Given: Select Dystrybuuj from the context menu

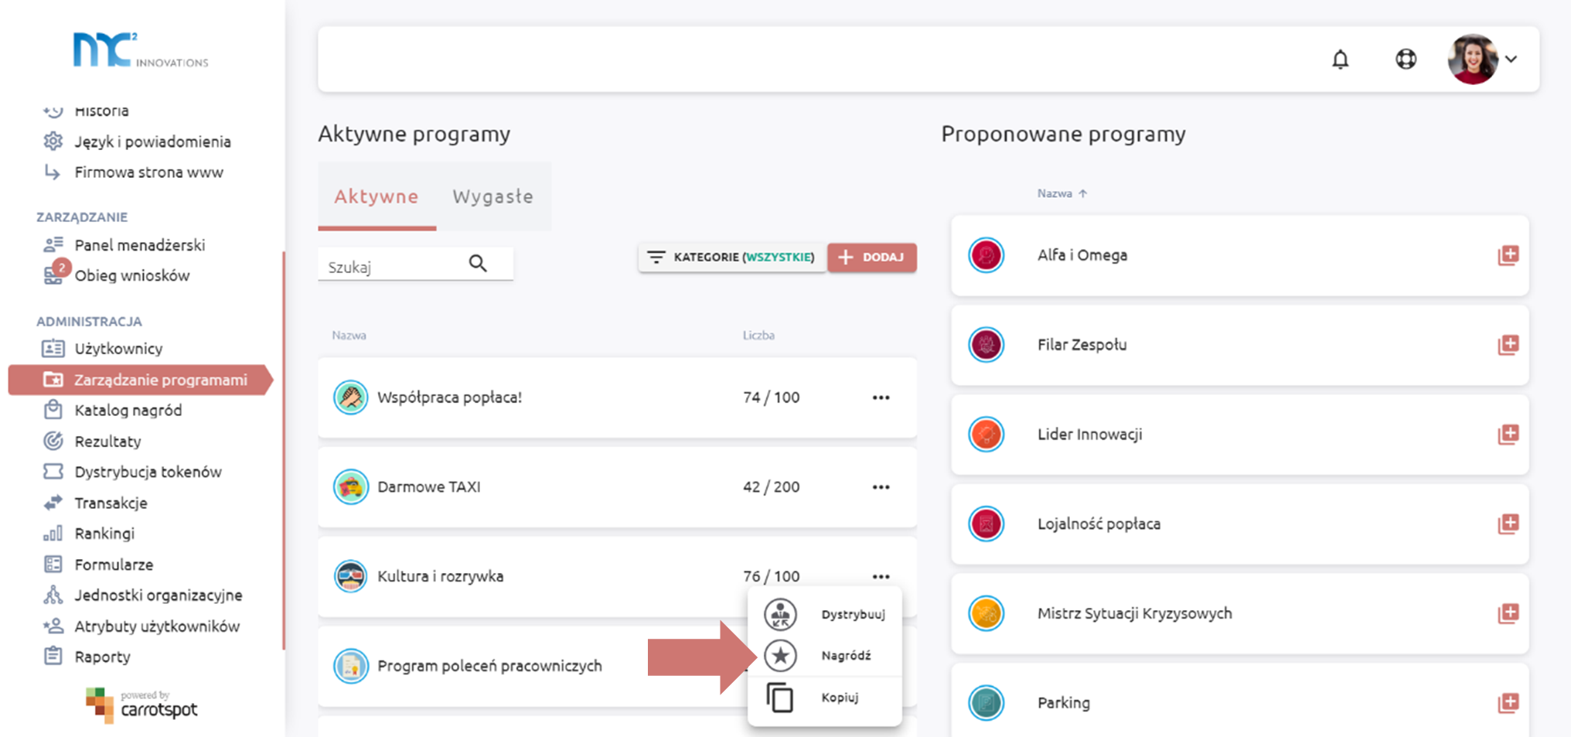Looking at the screenshot, I should [852, 614].
